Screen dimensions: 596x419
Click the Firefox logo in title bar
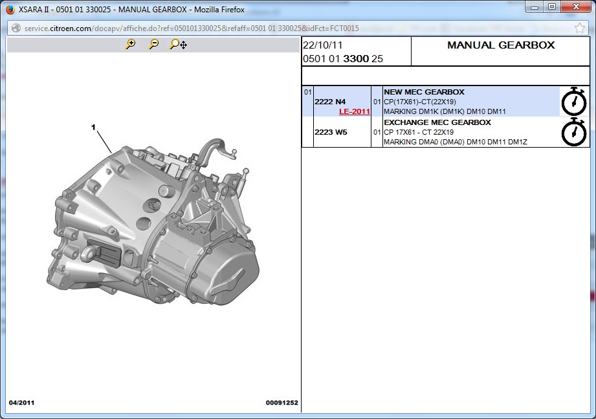[x=10, y=10]
